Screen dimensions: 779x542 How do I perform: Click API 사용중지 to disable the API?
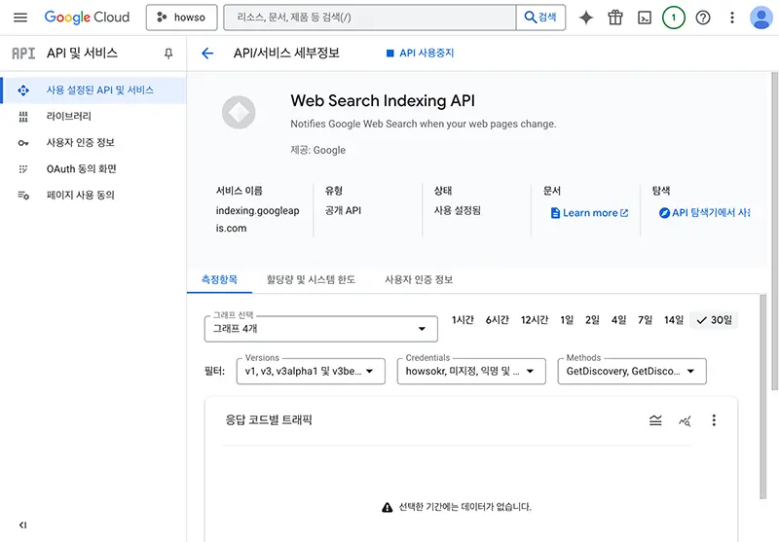(x=421, y=54)
